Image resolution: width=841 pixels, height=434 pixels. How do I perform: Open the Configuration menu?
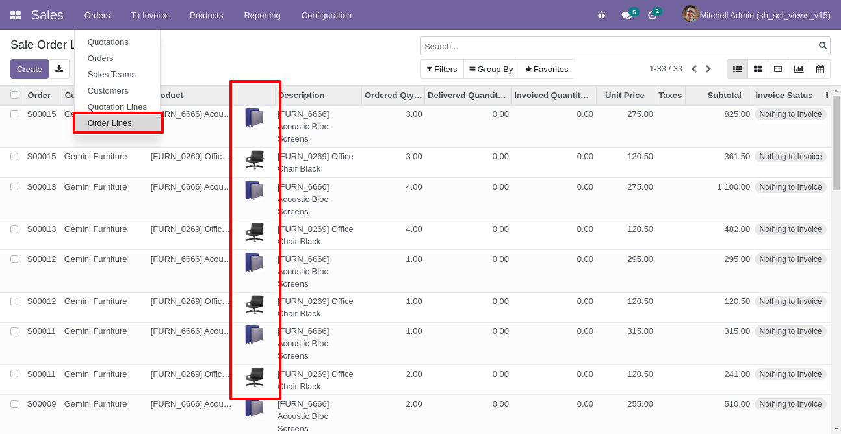pos(326,15)
